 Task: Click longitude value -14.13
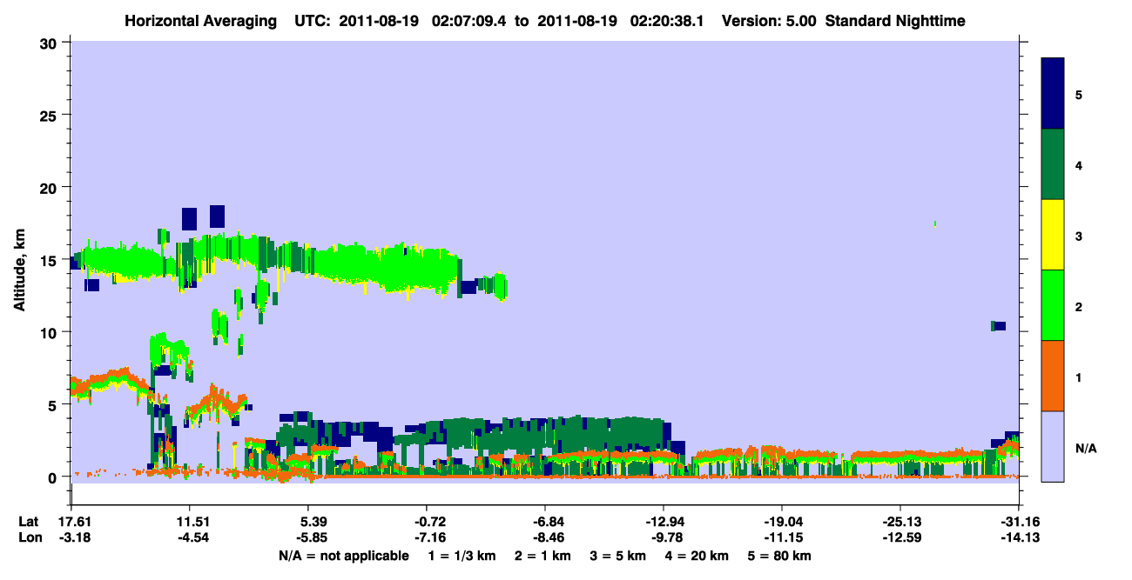(x=1020, y=537)
